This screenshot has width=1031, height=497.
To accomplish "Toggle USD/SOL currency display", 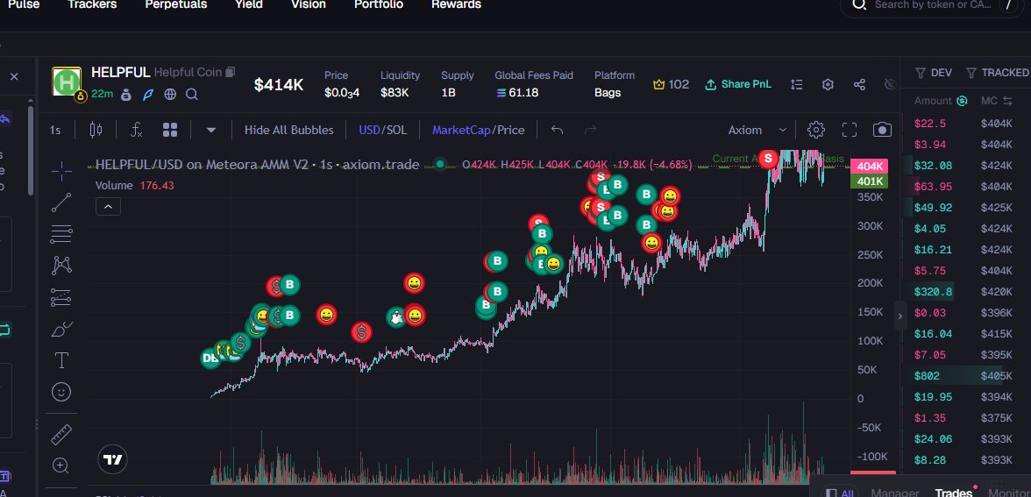I will tap(382, 130).
